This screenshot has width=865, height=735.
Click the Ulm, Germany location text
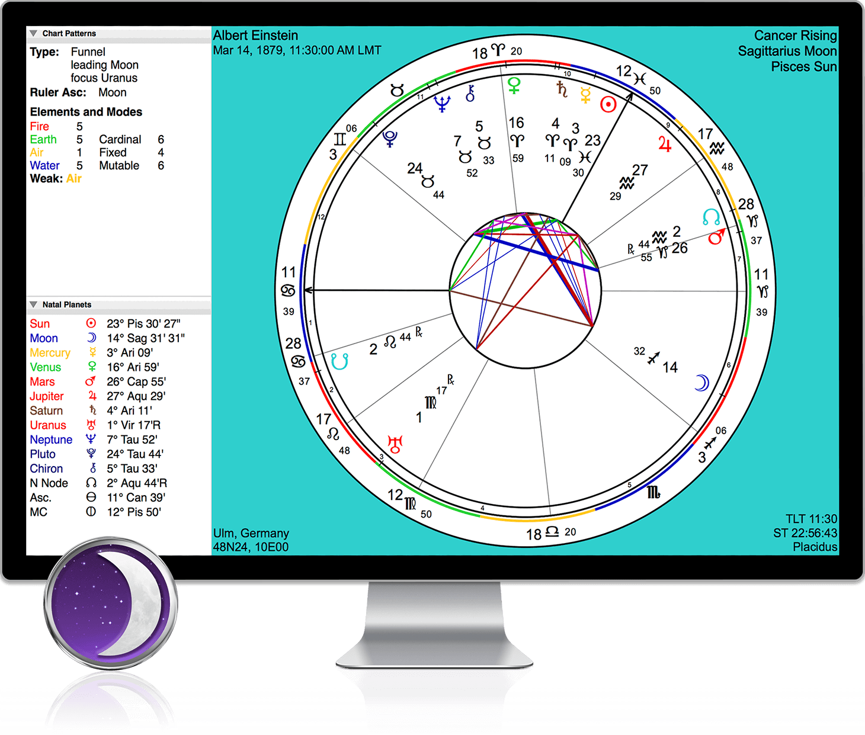click(x=251, y=533)
